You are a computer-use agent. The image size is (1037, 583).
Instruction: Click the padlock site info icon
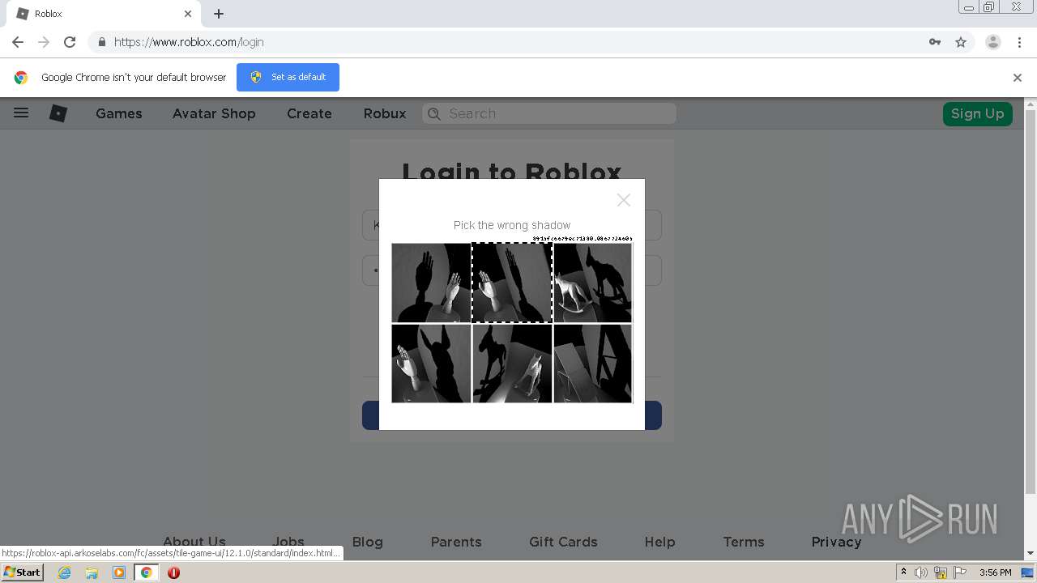tap(101, 42)
